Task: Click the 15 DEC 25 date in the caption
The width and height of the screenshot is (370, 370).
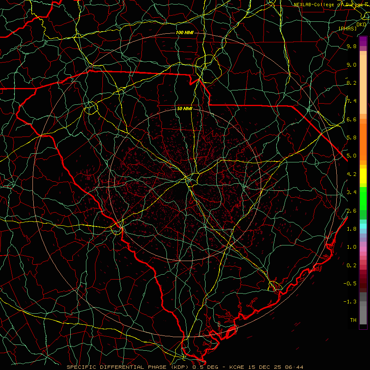Action: coord(265,367)
